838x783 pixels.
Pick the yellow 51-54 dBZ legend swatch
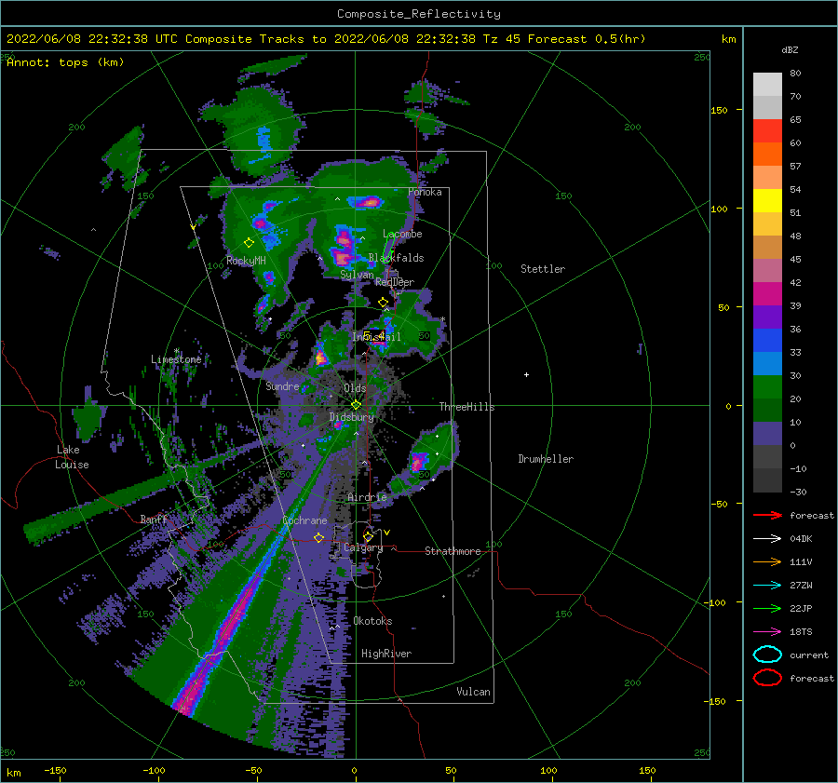click(x=767, y=201)
